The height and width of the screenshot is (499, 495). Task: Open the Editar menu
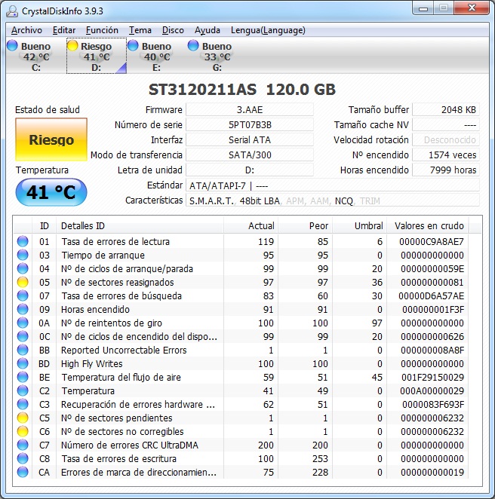coord(64,30)
